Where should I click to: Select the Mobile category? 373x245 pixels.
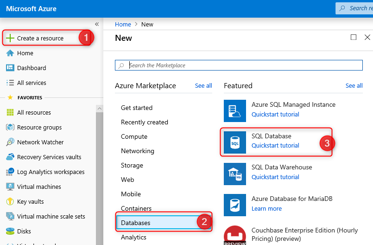(131, 194)
